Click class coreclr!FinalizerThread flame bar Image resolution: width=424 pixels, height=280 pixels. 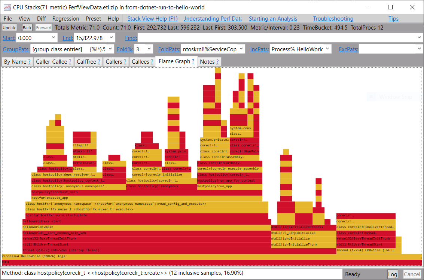pos(366,227)
